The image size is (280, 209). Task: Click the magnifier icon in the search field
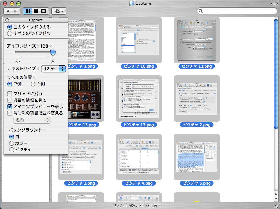tap(201, 11)
